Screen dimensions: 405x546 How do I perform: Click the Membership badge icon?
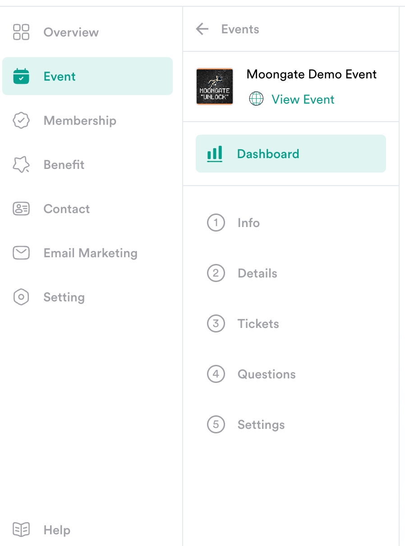tap(21, 120)
